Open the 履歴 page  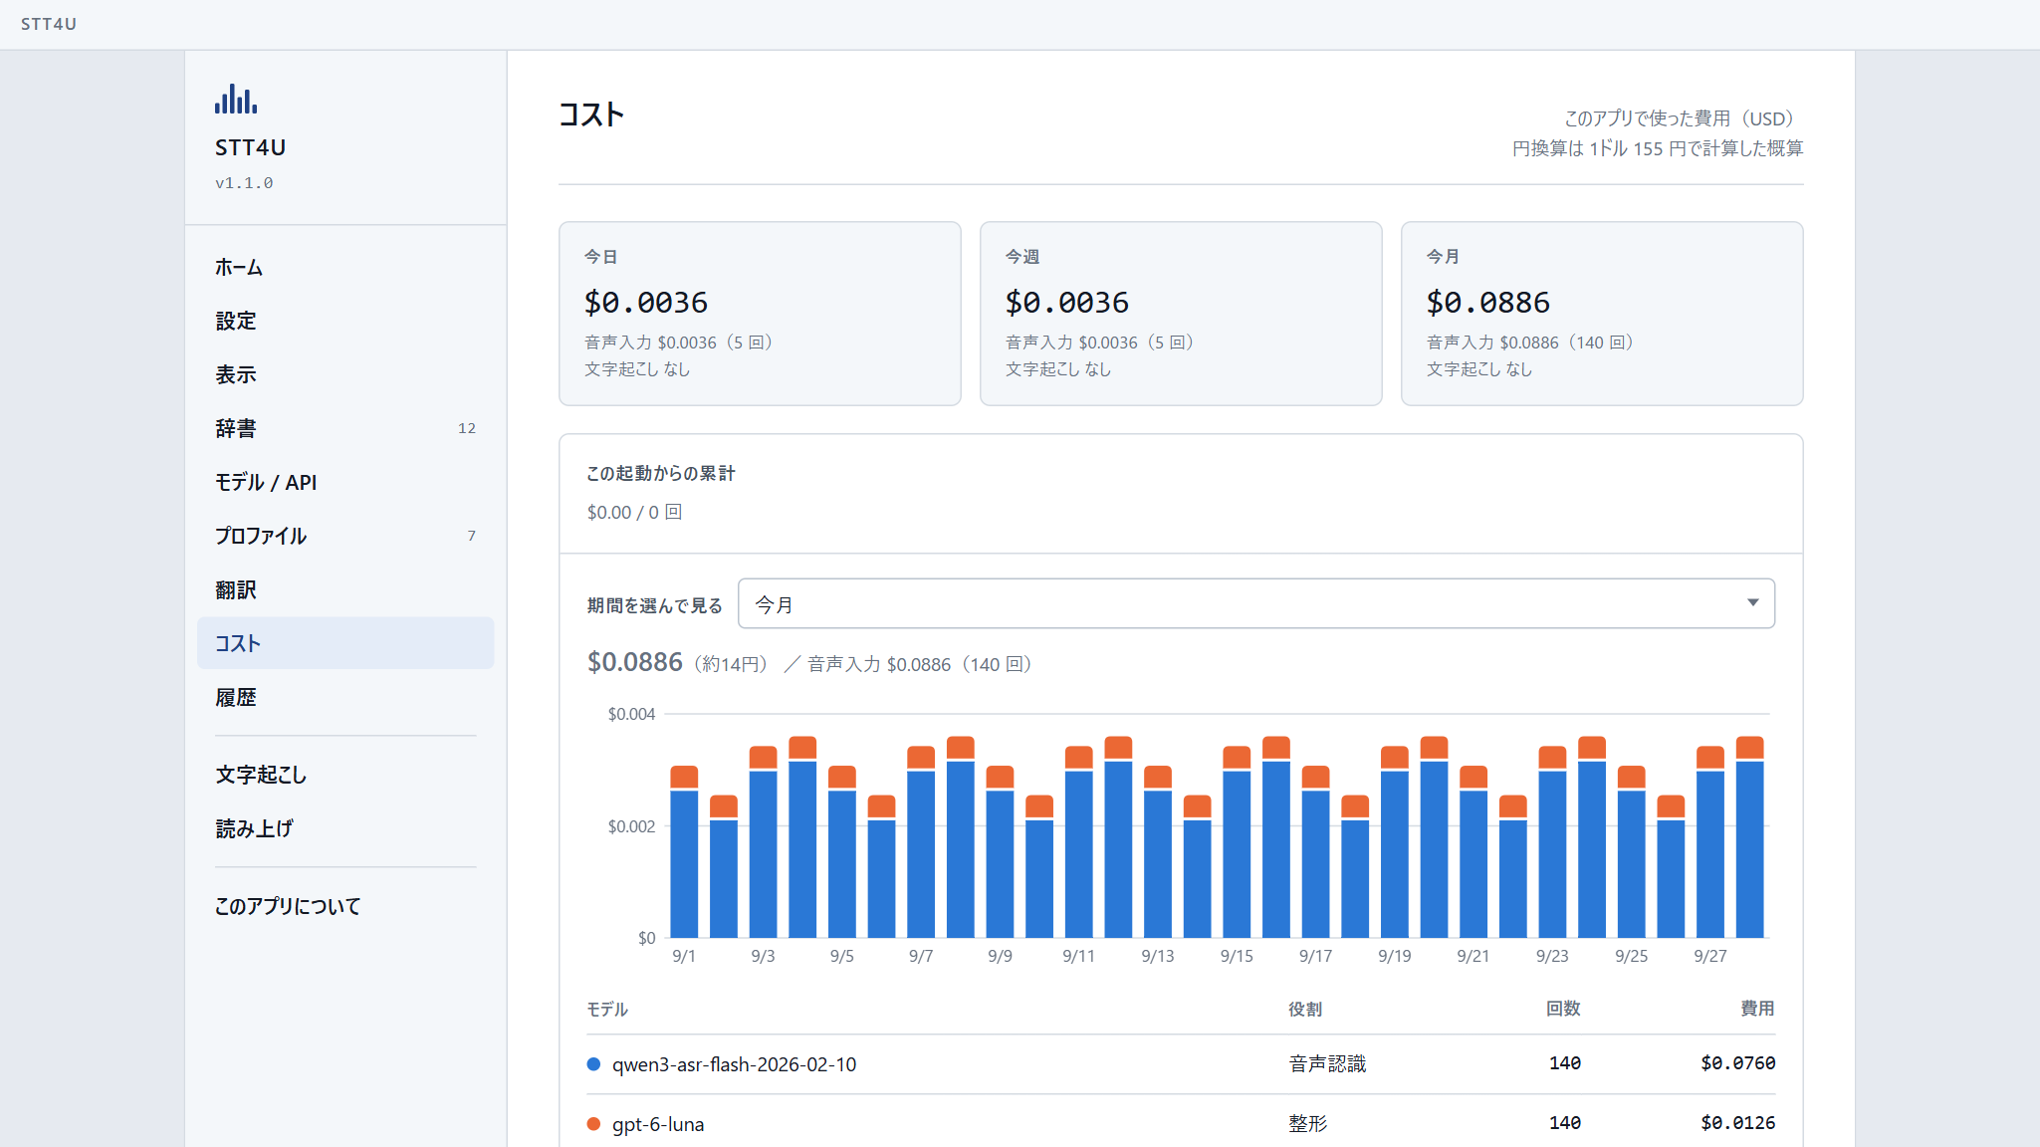click(x=345, y=697)
